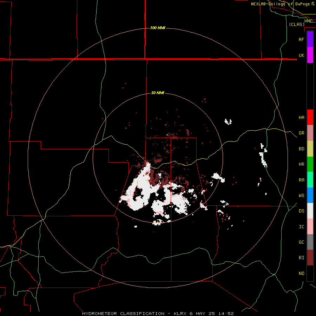Pick the light green RA swatch

coord(310,180)
